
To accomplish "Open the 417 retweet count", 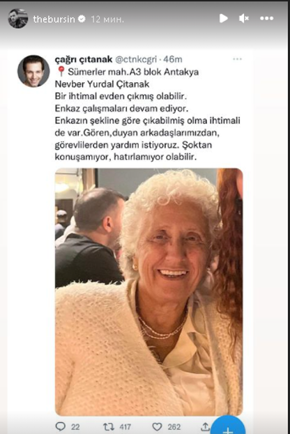I will pyautogui.click(x=125, y=427).
